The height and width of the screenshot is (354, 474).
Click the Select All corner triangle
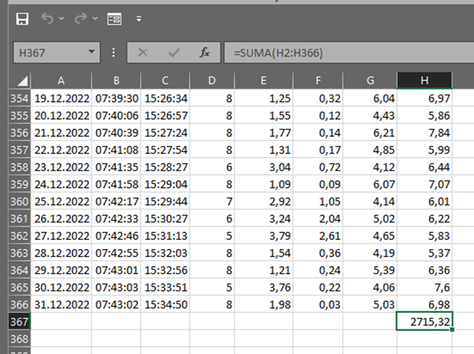[x=23, y=81]
